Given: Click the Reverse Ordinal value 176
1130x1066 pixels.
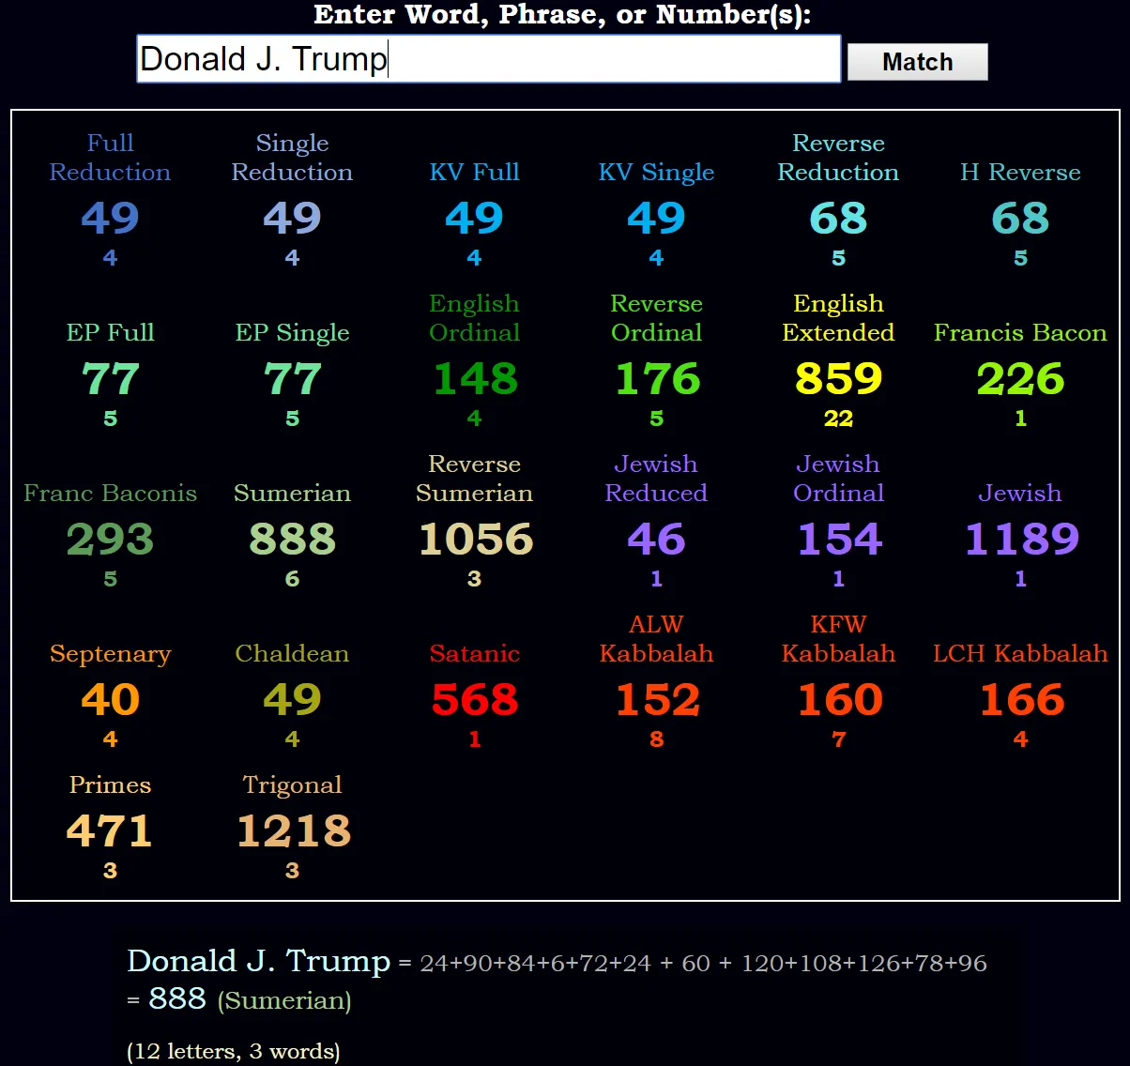Looking at the screenshot, I should pyautogui.click(x=656, y=378).
